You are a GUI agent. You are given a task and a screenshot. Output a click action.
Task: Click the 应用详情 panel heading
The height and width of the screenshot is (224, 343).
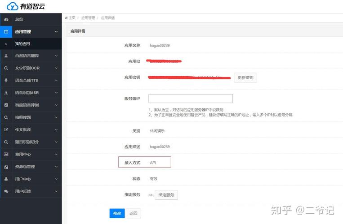point(78,31)
